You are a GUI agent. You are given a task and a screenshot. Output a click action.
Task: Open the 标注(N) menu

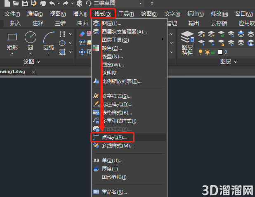pyautogui.click(x=195, y=14)
